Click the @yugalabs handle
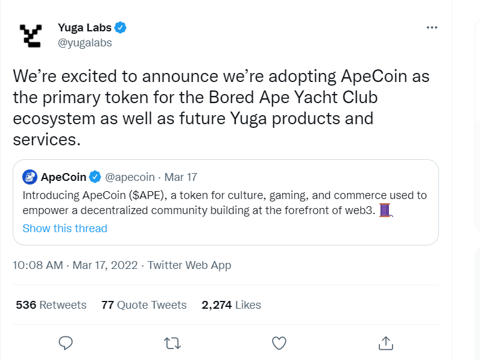Screen dimensions: 480x360 click(85, 43)
